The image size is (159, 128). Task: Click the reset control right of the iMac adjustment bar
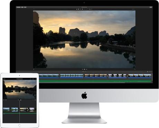(133, 9)
